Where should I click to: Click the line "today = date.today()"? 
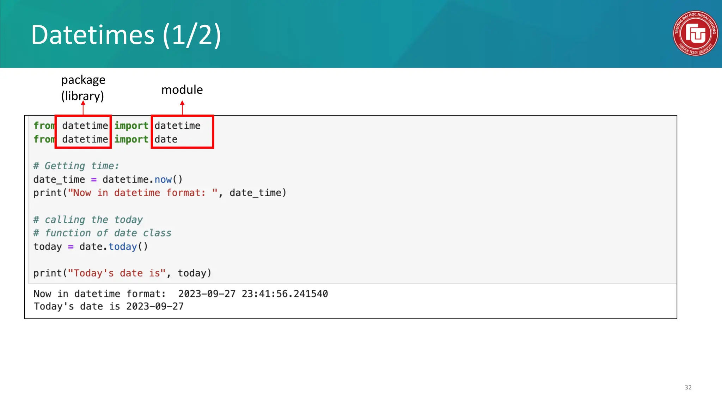pos(91,246)
